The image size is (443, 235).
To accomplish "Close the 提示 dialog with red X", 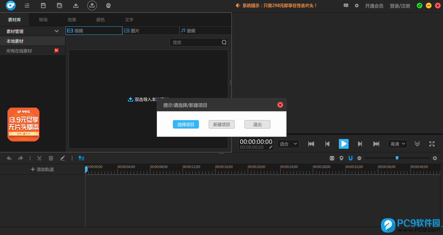I will (x=280, y=105).
